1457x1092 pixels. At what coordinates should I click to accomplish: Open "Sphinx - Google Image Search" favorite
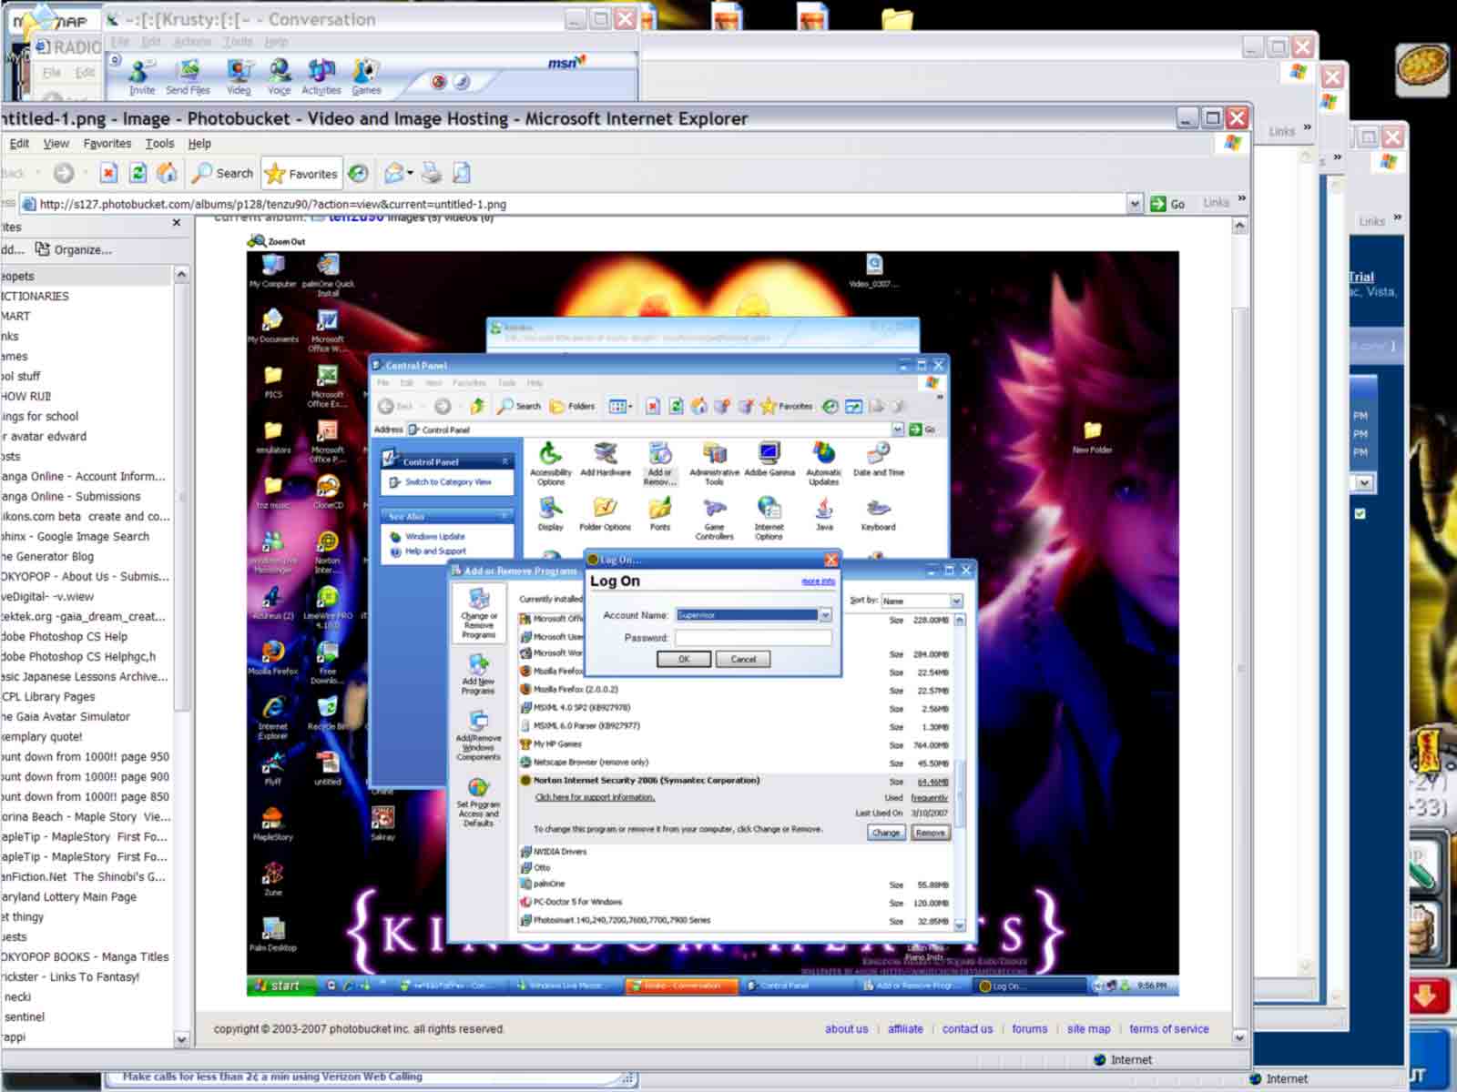[75, 537]
